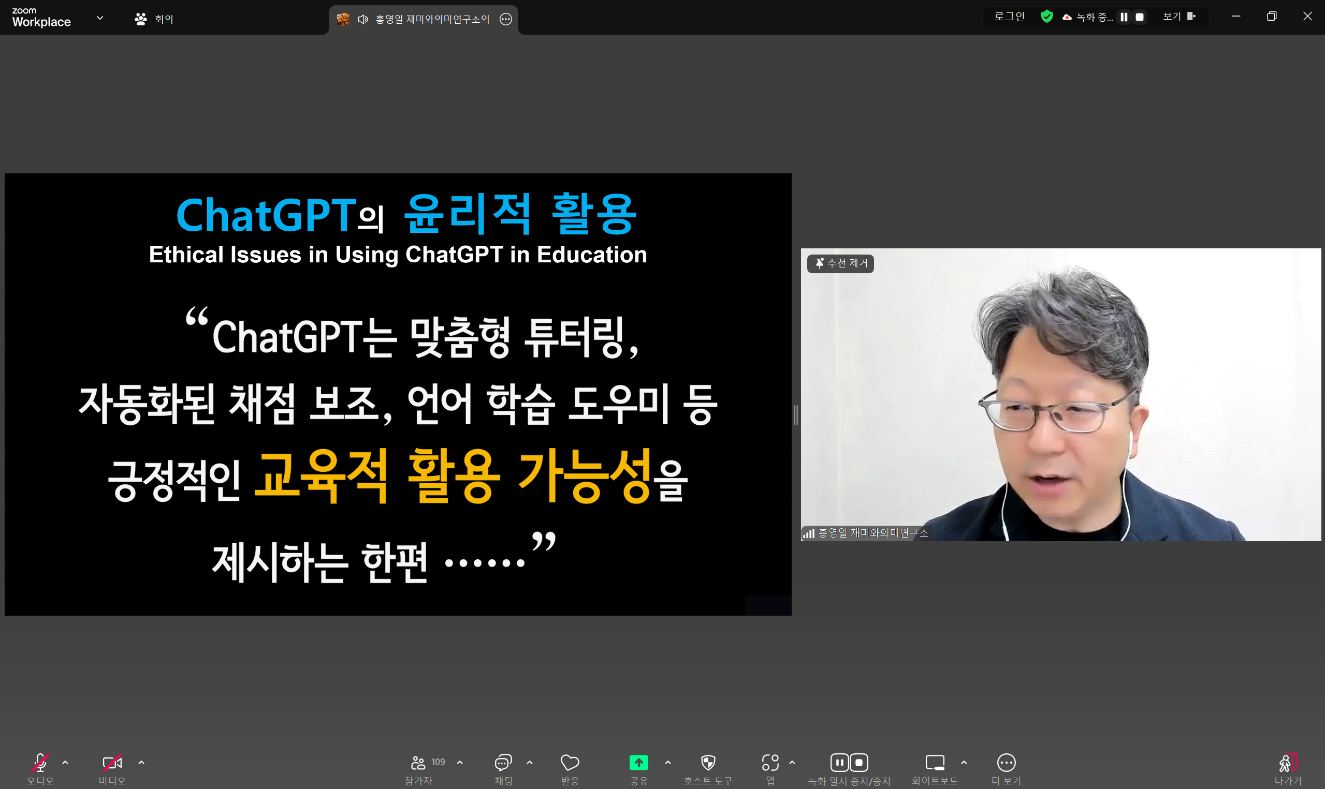Open the 앱 (apps) panel
This screenshot has height=789, width=1325.
click(771, 763)
